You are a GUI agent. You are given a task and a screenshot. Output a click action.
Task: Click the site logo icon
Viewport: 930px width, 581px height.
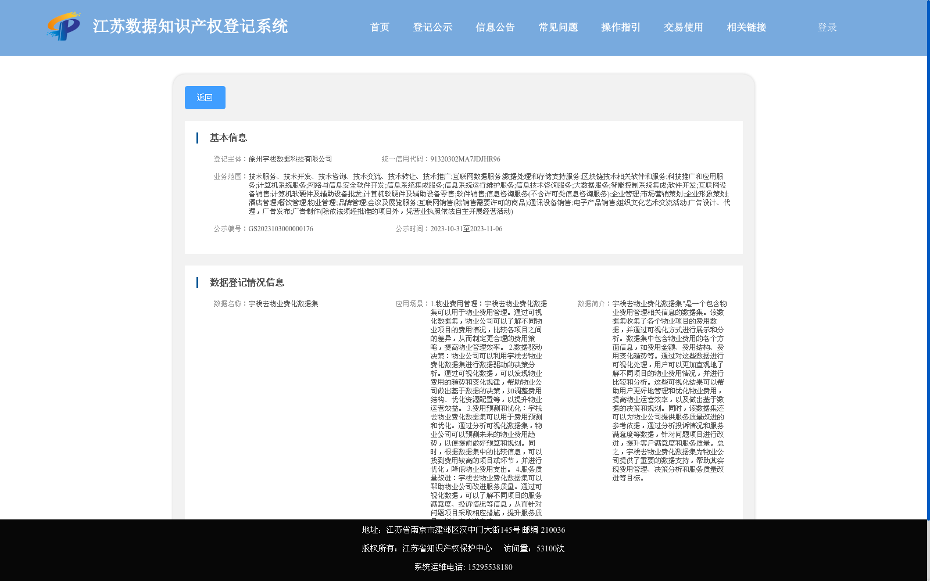[x=64, y=27]
